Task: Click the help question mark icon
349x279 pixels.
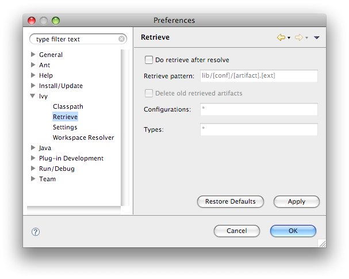Action: click(x=35, y=231)
